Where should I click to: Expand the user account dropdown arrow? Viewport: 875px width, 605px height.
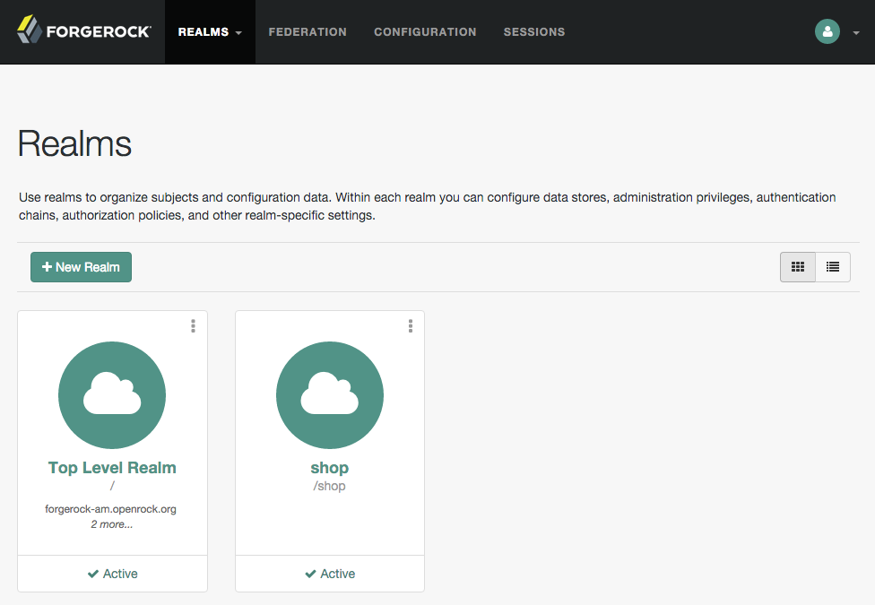point(856,33)
